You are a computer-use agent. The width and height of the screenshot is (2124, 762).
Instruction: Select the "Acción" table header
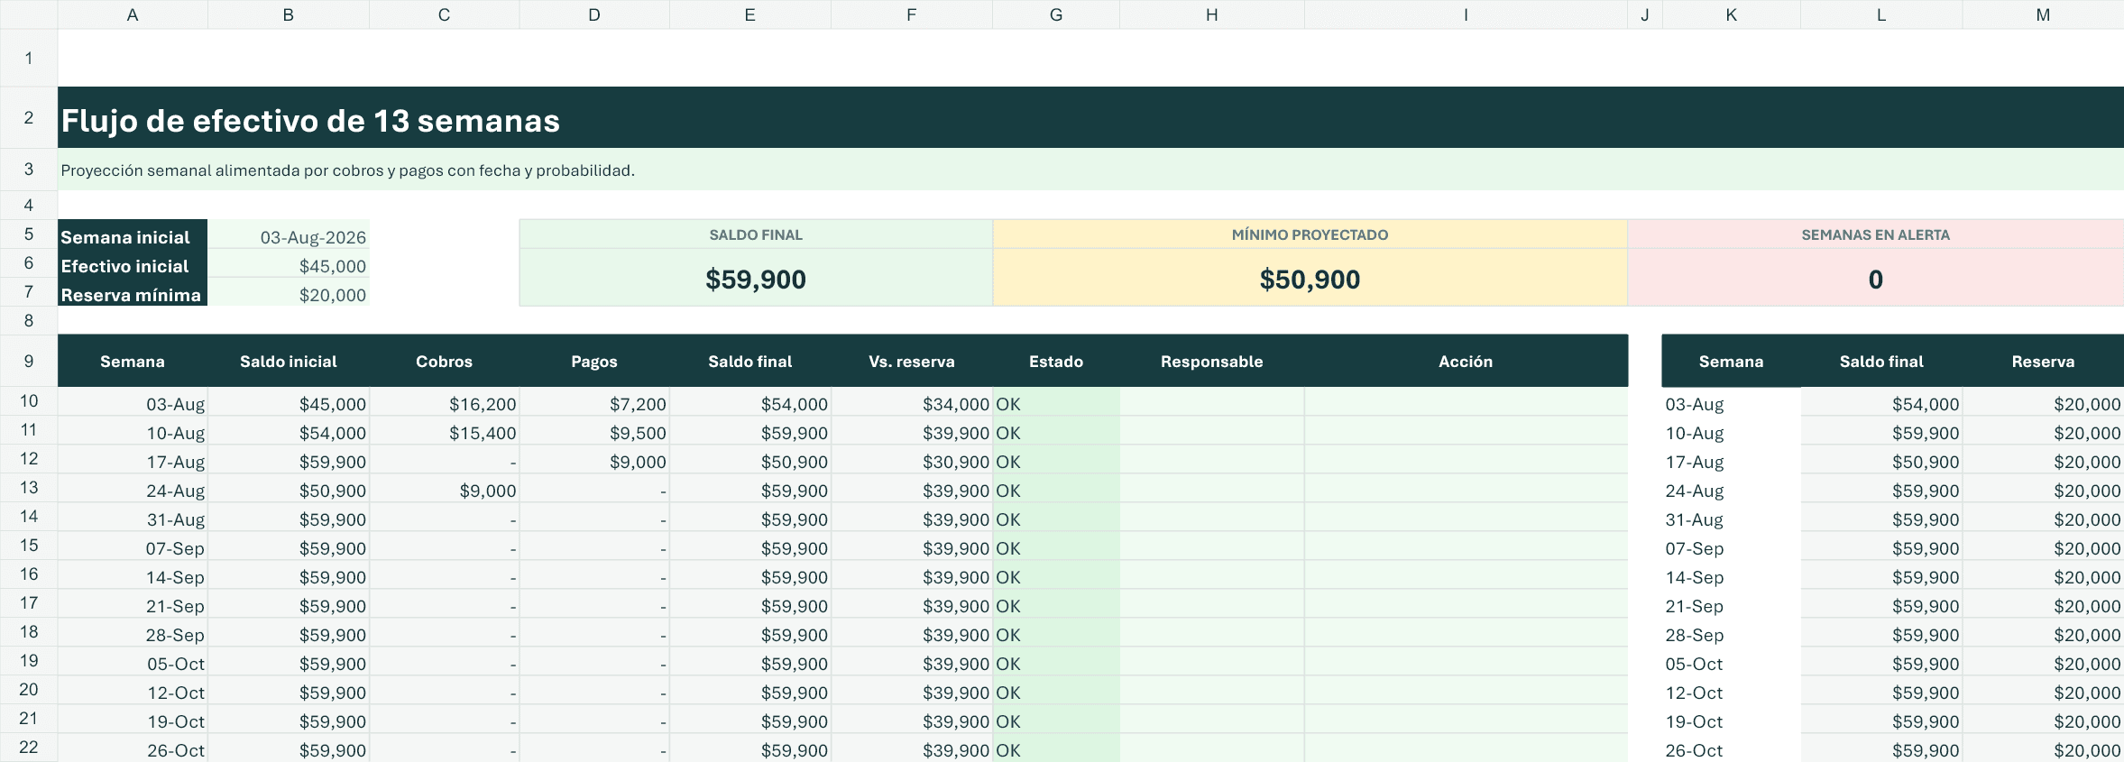(x=1466, y=362)
